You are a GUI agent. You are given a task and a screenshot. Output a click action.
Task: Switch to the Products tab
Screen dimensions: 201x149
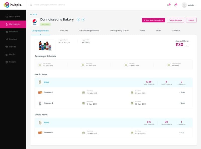64,31
